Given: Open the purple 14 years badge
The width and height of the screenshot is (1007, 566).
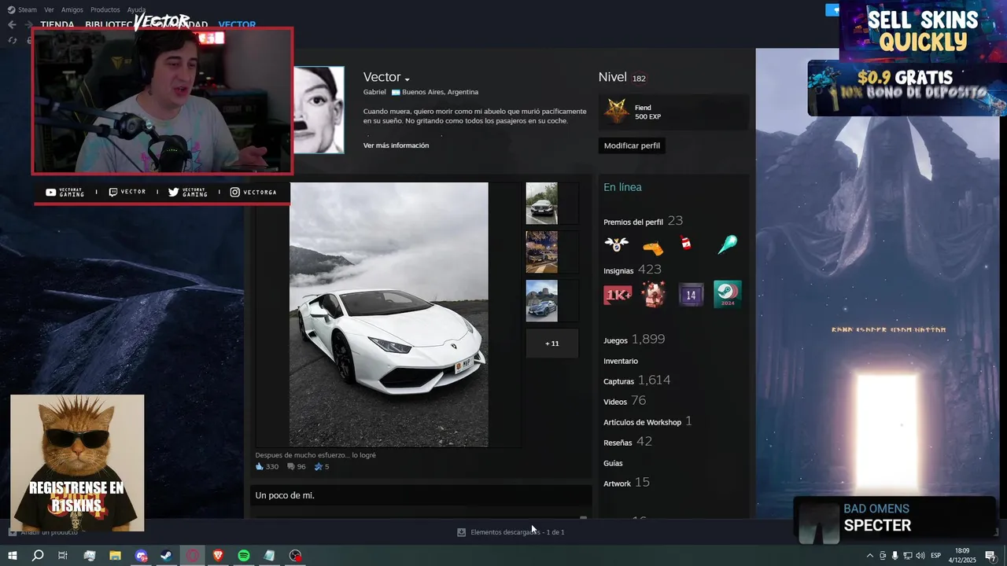Looking at the screenshot, I should pyautogui.click(x=691, y=295).
